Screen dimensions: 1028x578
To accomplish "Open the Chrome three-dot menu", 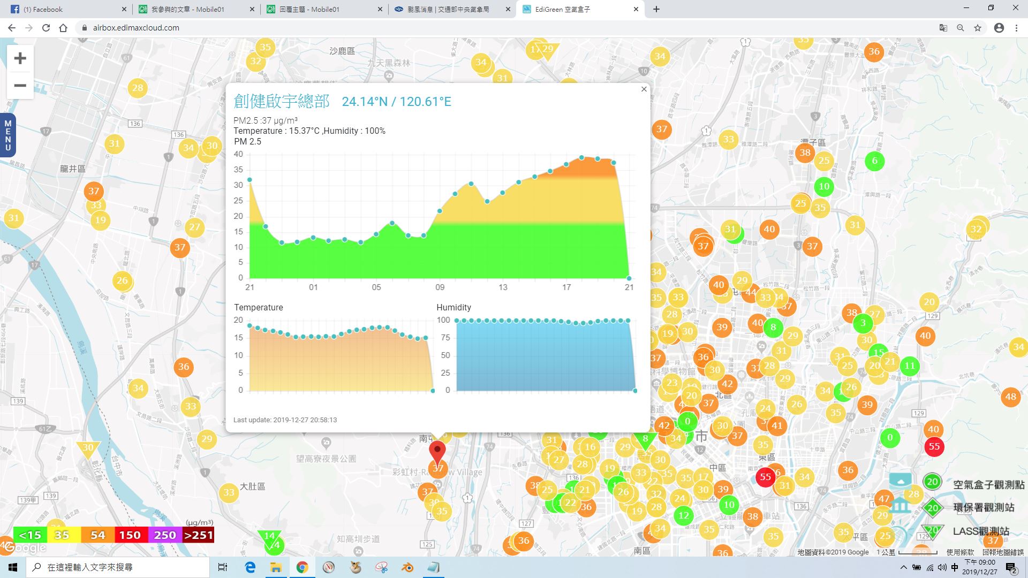I will [x=1016, y=28].
